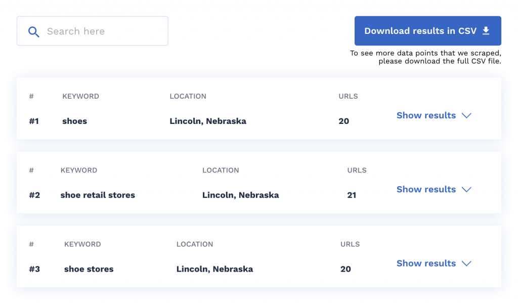This screenshot has height=307, width=518.
Task: Focus the "Search here" input field
Action: click(101, 31)
